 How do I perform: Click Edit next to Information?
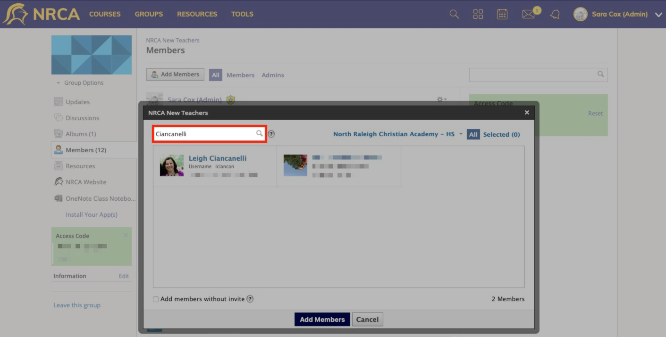click(x=124, y=276)
